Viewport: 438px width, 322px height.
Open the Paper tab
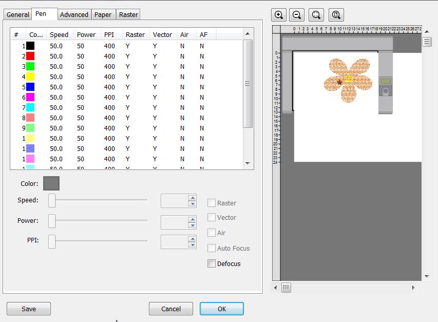(x=103, y=14)
